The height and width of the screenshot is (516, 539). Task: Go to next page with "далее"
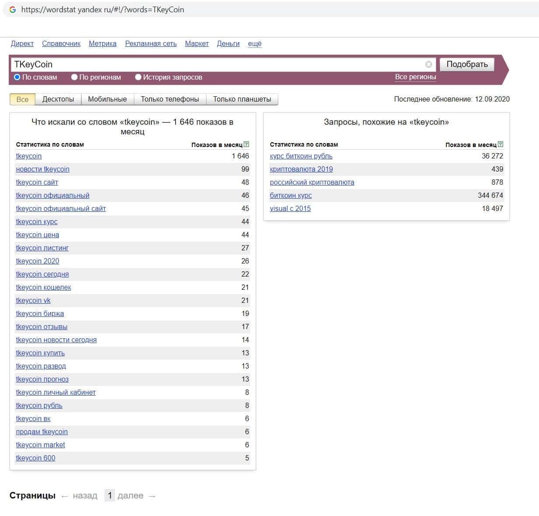point(130,495)
